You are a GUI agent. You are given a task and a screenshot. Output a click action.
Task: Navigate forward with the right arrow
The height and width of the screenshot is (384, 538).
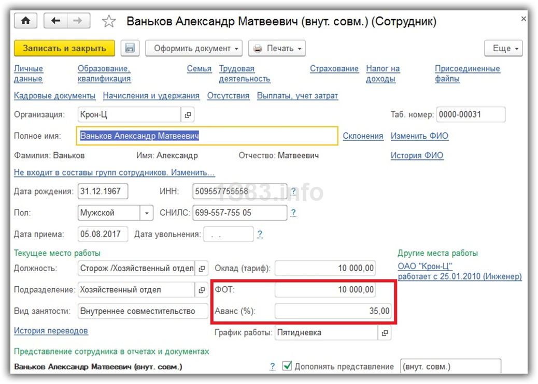(x=79, y=21)
